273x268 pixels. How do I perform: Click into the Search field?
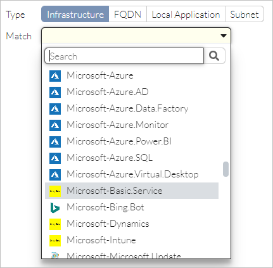(x=124, y=56)
